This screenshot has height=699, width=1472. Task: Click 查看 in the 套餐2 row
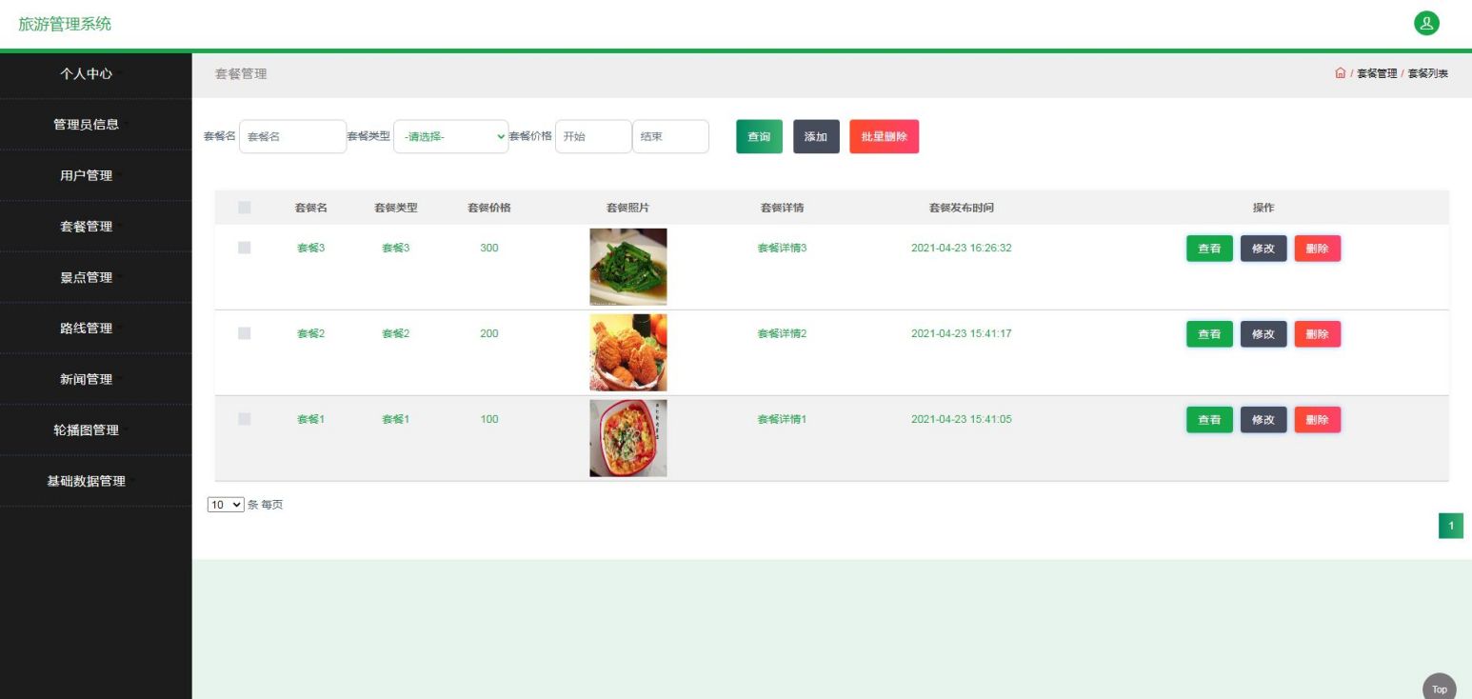click(1209, 334)
